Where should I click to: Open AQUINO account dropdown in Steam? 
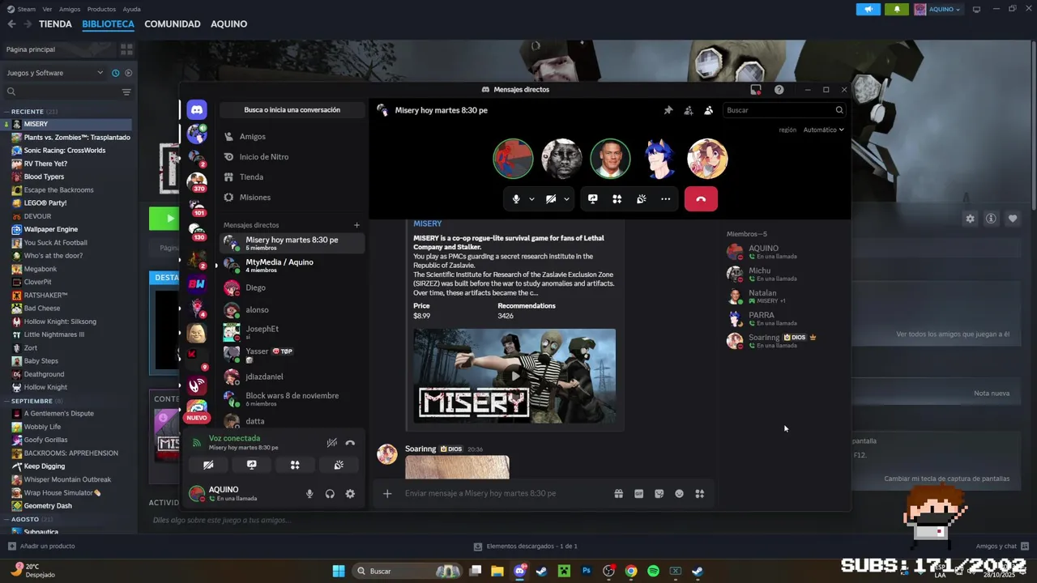[938, 9]
